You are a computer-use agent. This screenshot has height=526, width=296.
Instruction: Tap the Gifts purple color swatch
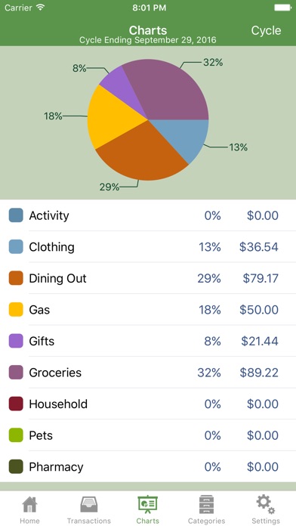click(16, 341)
